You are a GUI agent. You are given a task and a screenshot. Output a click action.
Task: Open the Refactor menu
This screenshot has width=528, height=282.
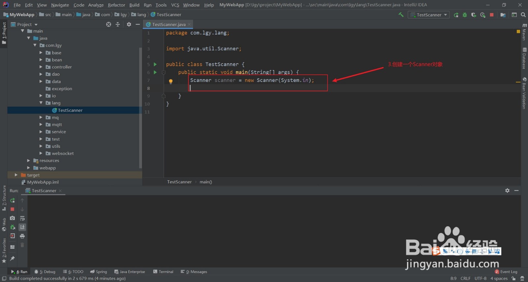click(116, 5)
